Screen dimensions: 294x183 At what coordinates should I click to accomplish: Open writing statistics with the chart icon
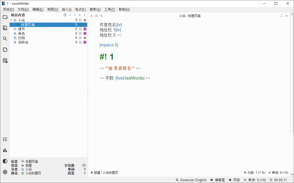click(x=5, y=150)
